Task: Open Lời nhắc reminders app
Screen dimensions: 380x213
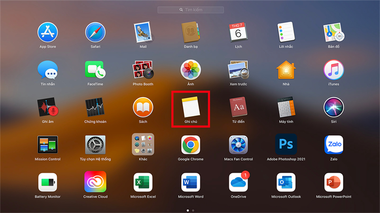Action: 286,32
